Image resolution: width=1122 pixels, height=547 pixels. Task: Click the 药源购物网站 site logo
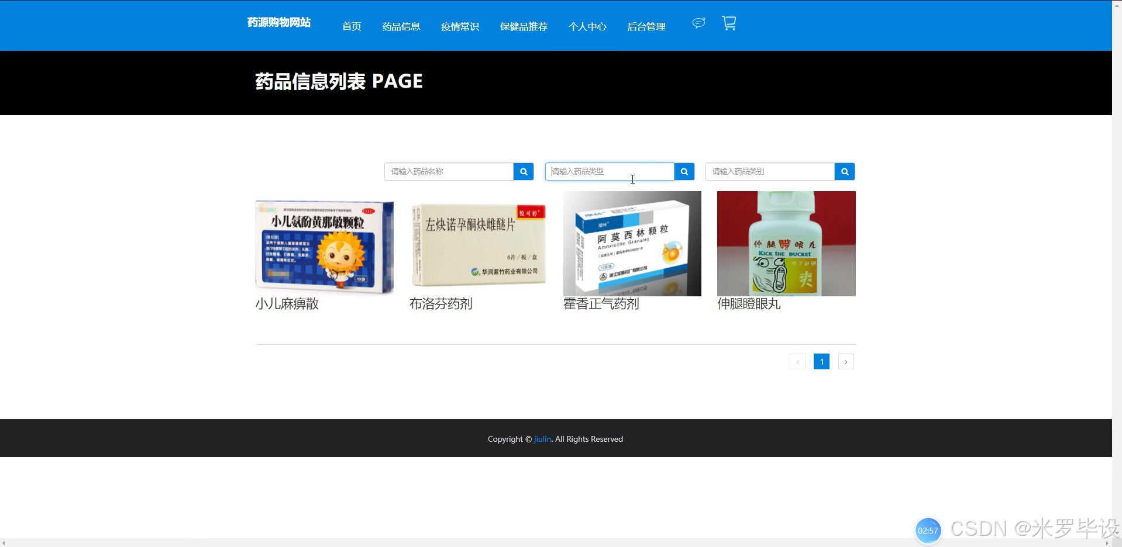click(x=278, y=22)
